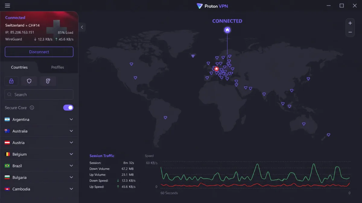Click the Switzerland » CH#14 server name
362x203 pixels.
click(22, 25)
